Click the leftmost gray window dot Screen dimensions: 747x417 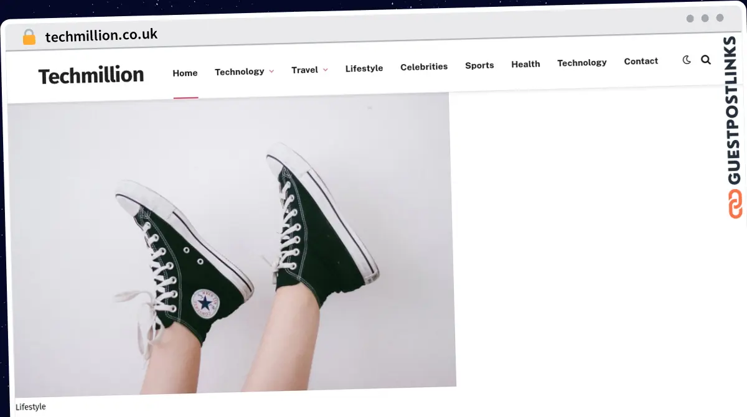(x=690, y=19)
